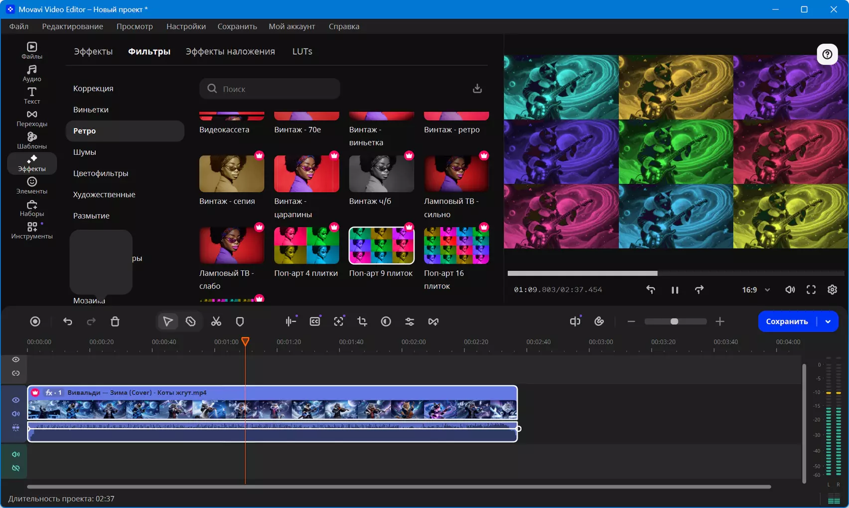Expand the 16:9 aspect ratio dropdown

[x=756, y=290]
